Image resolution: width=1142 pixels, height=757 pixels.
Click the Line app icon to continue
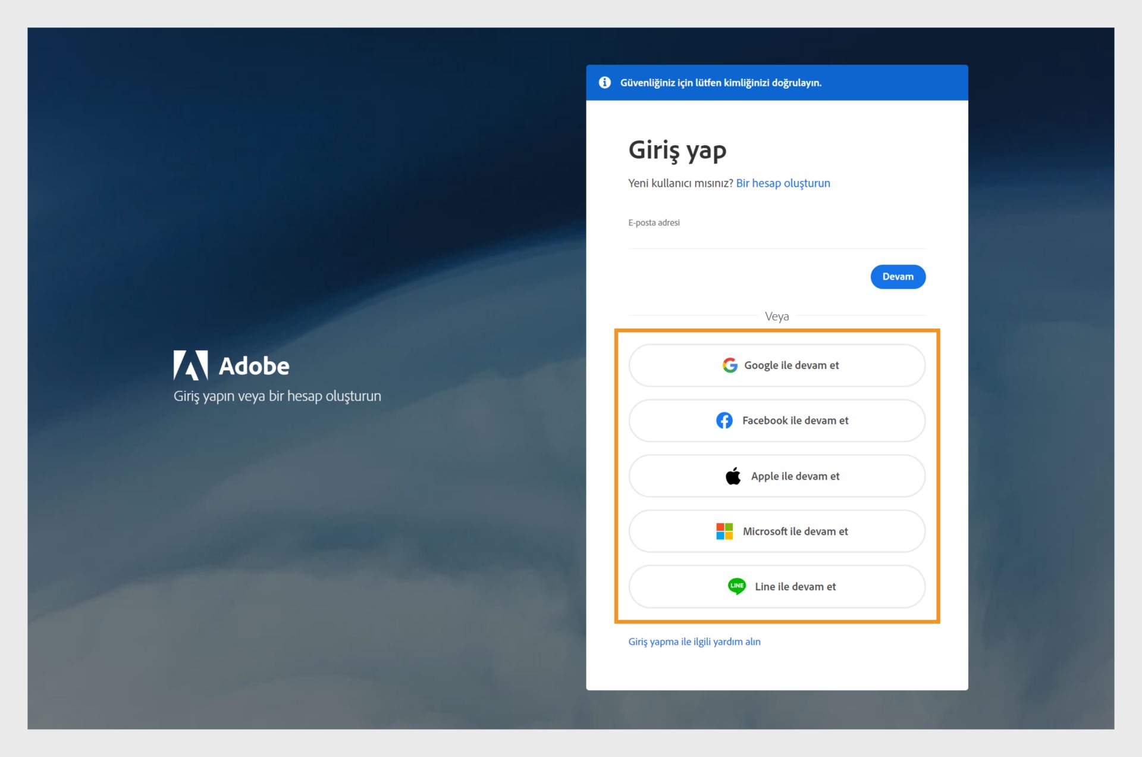[735, 586]
